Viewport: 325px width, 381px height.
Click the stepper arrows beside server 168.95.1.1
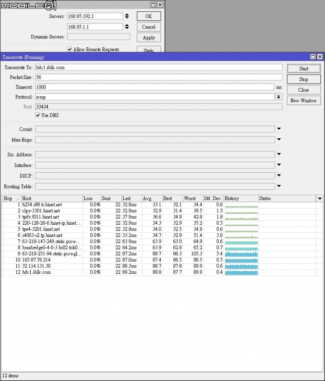(127, 27)
